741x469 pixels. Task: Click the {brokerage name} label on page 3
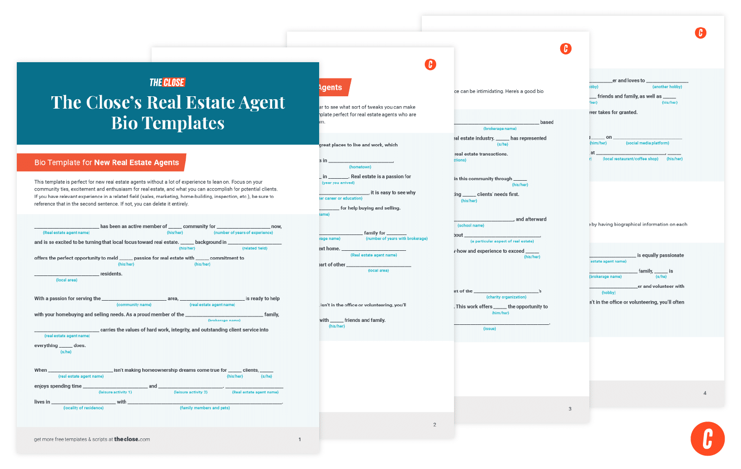[x=499, y=128]
